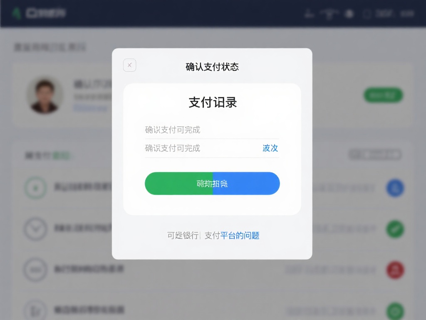The width and height of the screenshot is (426, 320).
Task: Click the circle icon on bottom-left row
Action: (36, 310)
